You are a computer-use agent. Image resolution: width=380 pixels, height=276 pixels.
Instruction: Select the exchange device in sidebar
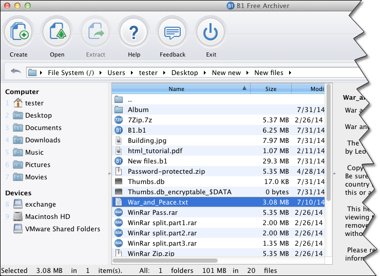pos(40,204)
